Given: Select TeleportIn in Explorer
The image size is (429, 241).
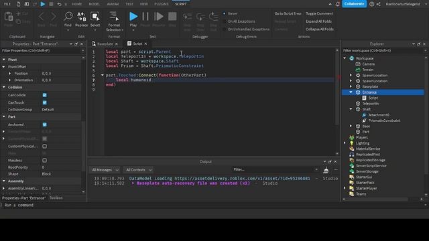Looking at the screenshot, I should point(371,104).
